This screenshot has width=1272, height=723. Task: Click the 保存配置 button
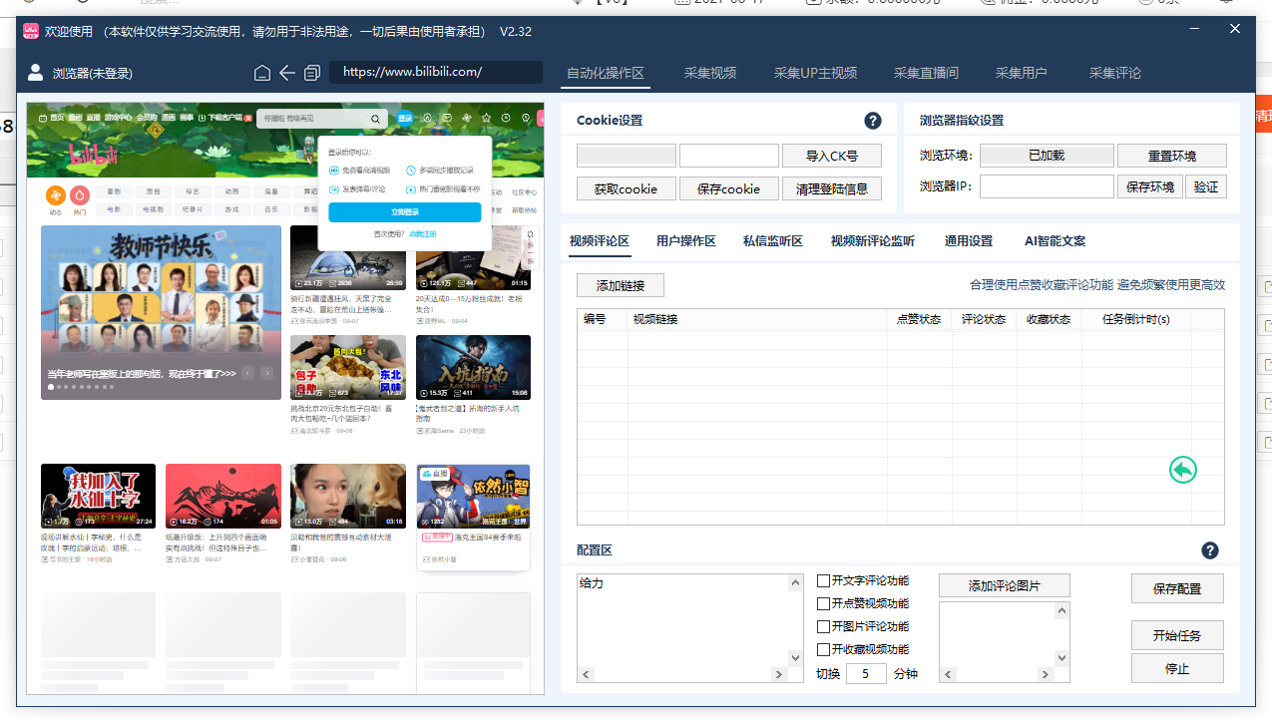coord(1177,588)
